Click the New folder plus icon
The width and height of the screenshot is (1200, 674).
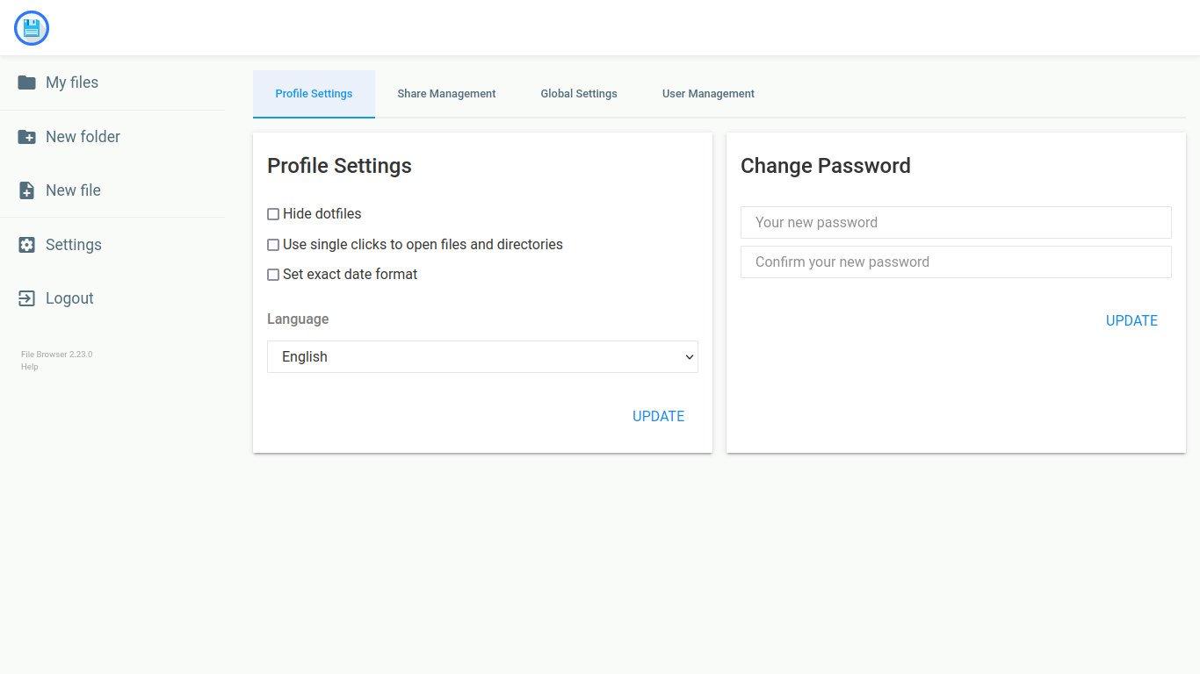27,137
